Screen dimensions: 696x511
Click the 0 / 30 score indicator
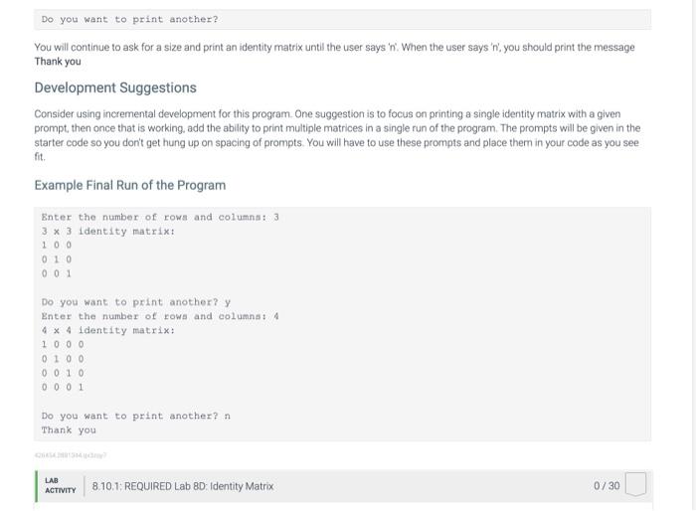[x=607, y=486]
